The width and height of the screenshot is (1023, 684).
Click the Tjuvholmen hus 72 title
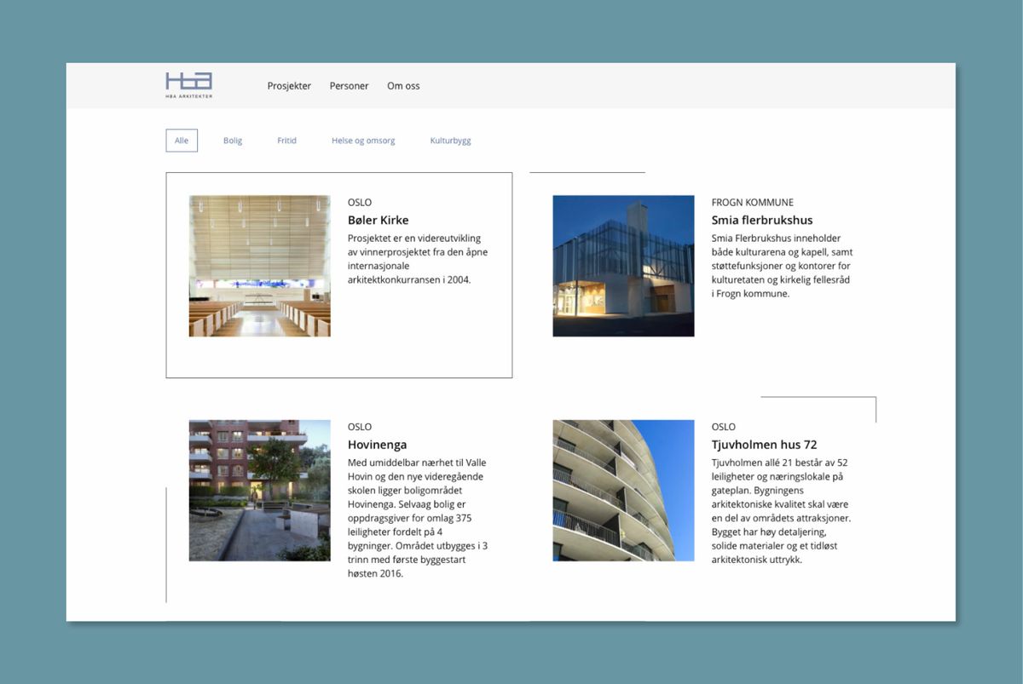[765, 445]
